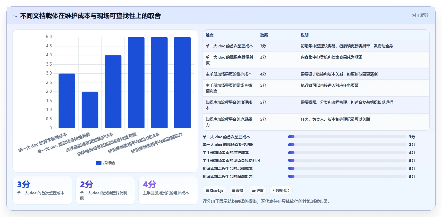Click description 内容集中但导航和搜索容易成为瓶颈
Image resolution: width=442 pixels, height=217 pixels.
[332, 57]
